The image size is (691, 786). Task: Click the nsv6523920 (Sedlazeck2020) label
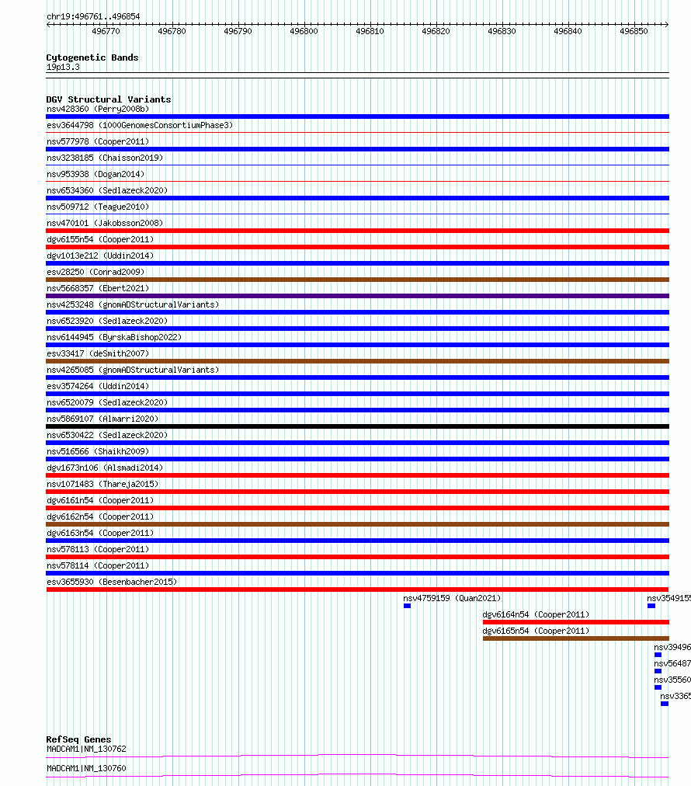(107, 321)
